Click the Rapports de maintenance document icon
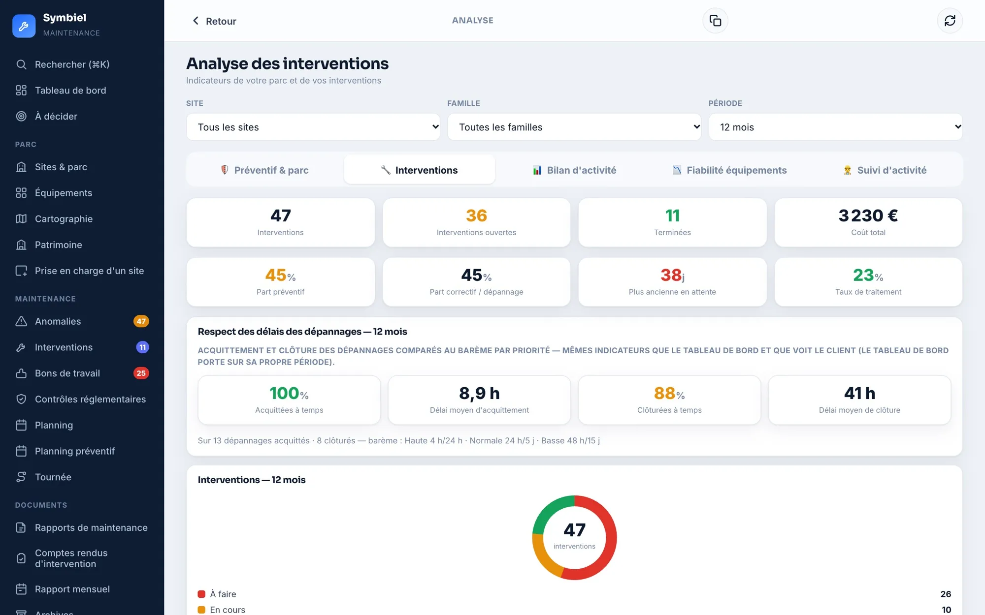Screen dimensions: 985x615 pos(21,528)
